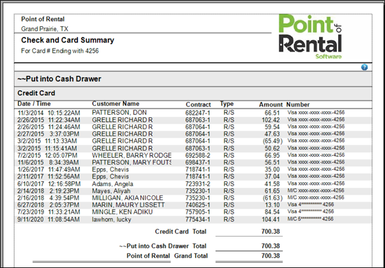Click date 6/27/2018 2:05:37PM
Screen dimensions: 385x268
pos(49,205)
